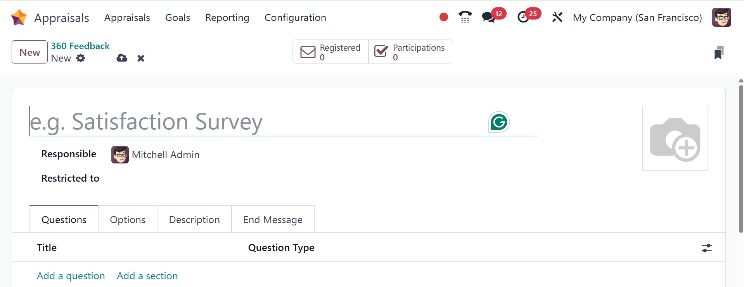Upload a survey image via camera placeholder
The height and width of the screenshot is (287, 744).
(675, 138)
